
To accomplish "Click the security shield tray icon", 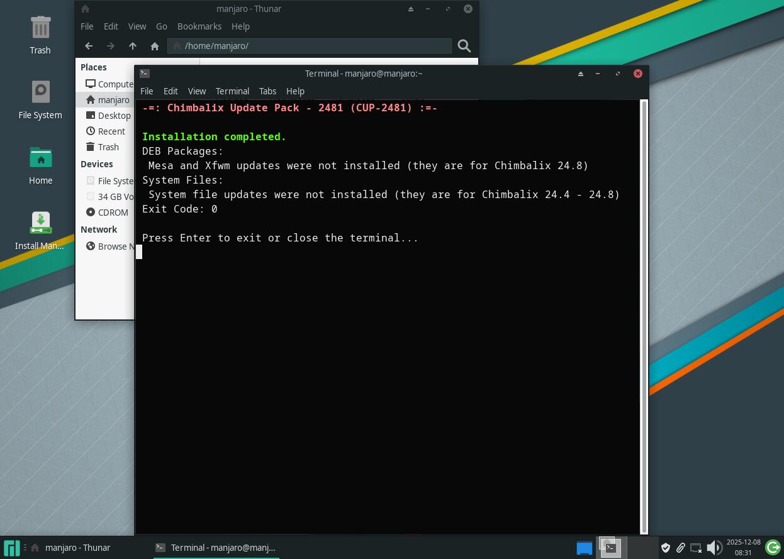I will point(666,548).
